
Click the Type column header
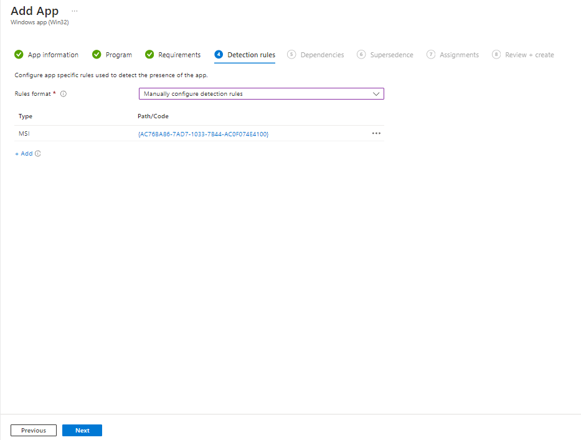[x=26, y=116]
